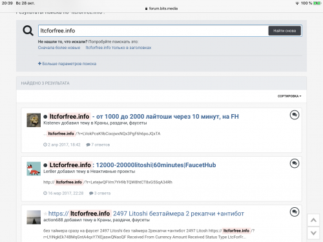The height and width of the screenshot is (242, 323).
Task: Open topic '2497 Litoshi безтаймера 2 рекапчи'
Action: coord(146,214)
